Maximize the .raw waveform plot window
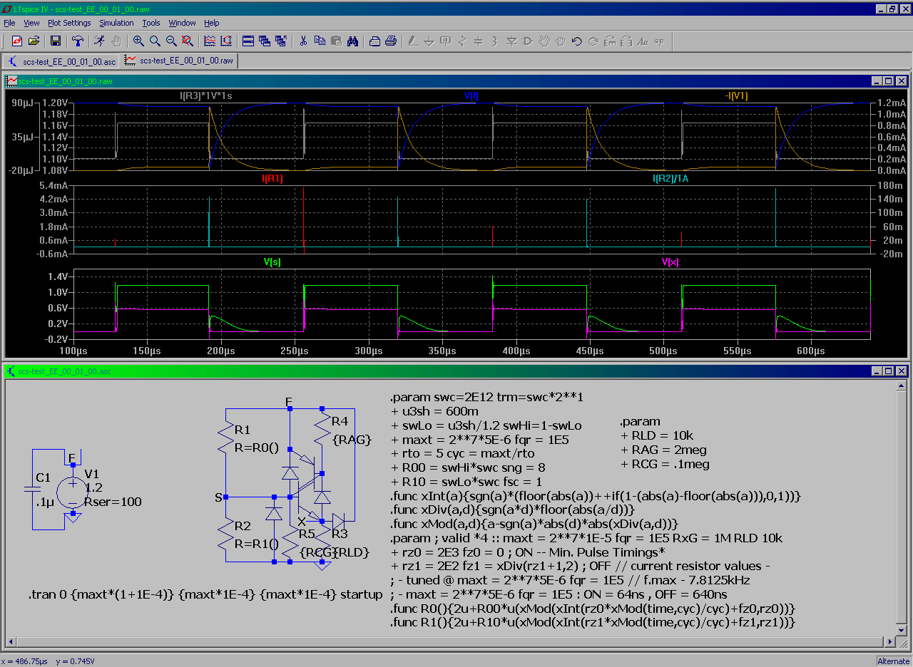 point(889,81)
